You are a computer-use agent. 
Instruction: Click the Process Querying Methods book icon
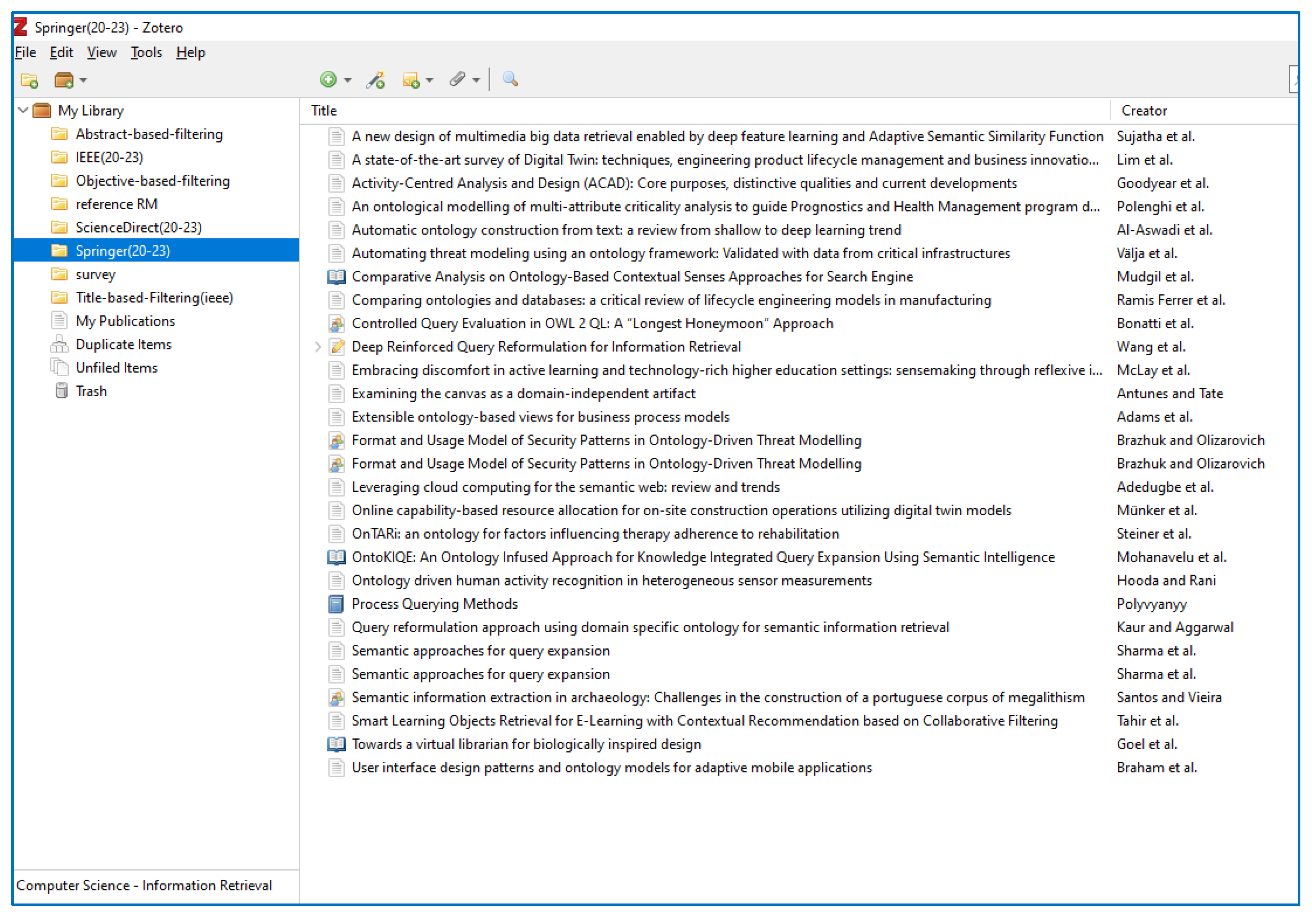336,603
